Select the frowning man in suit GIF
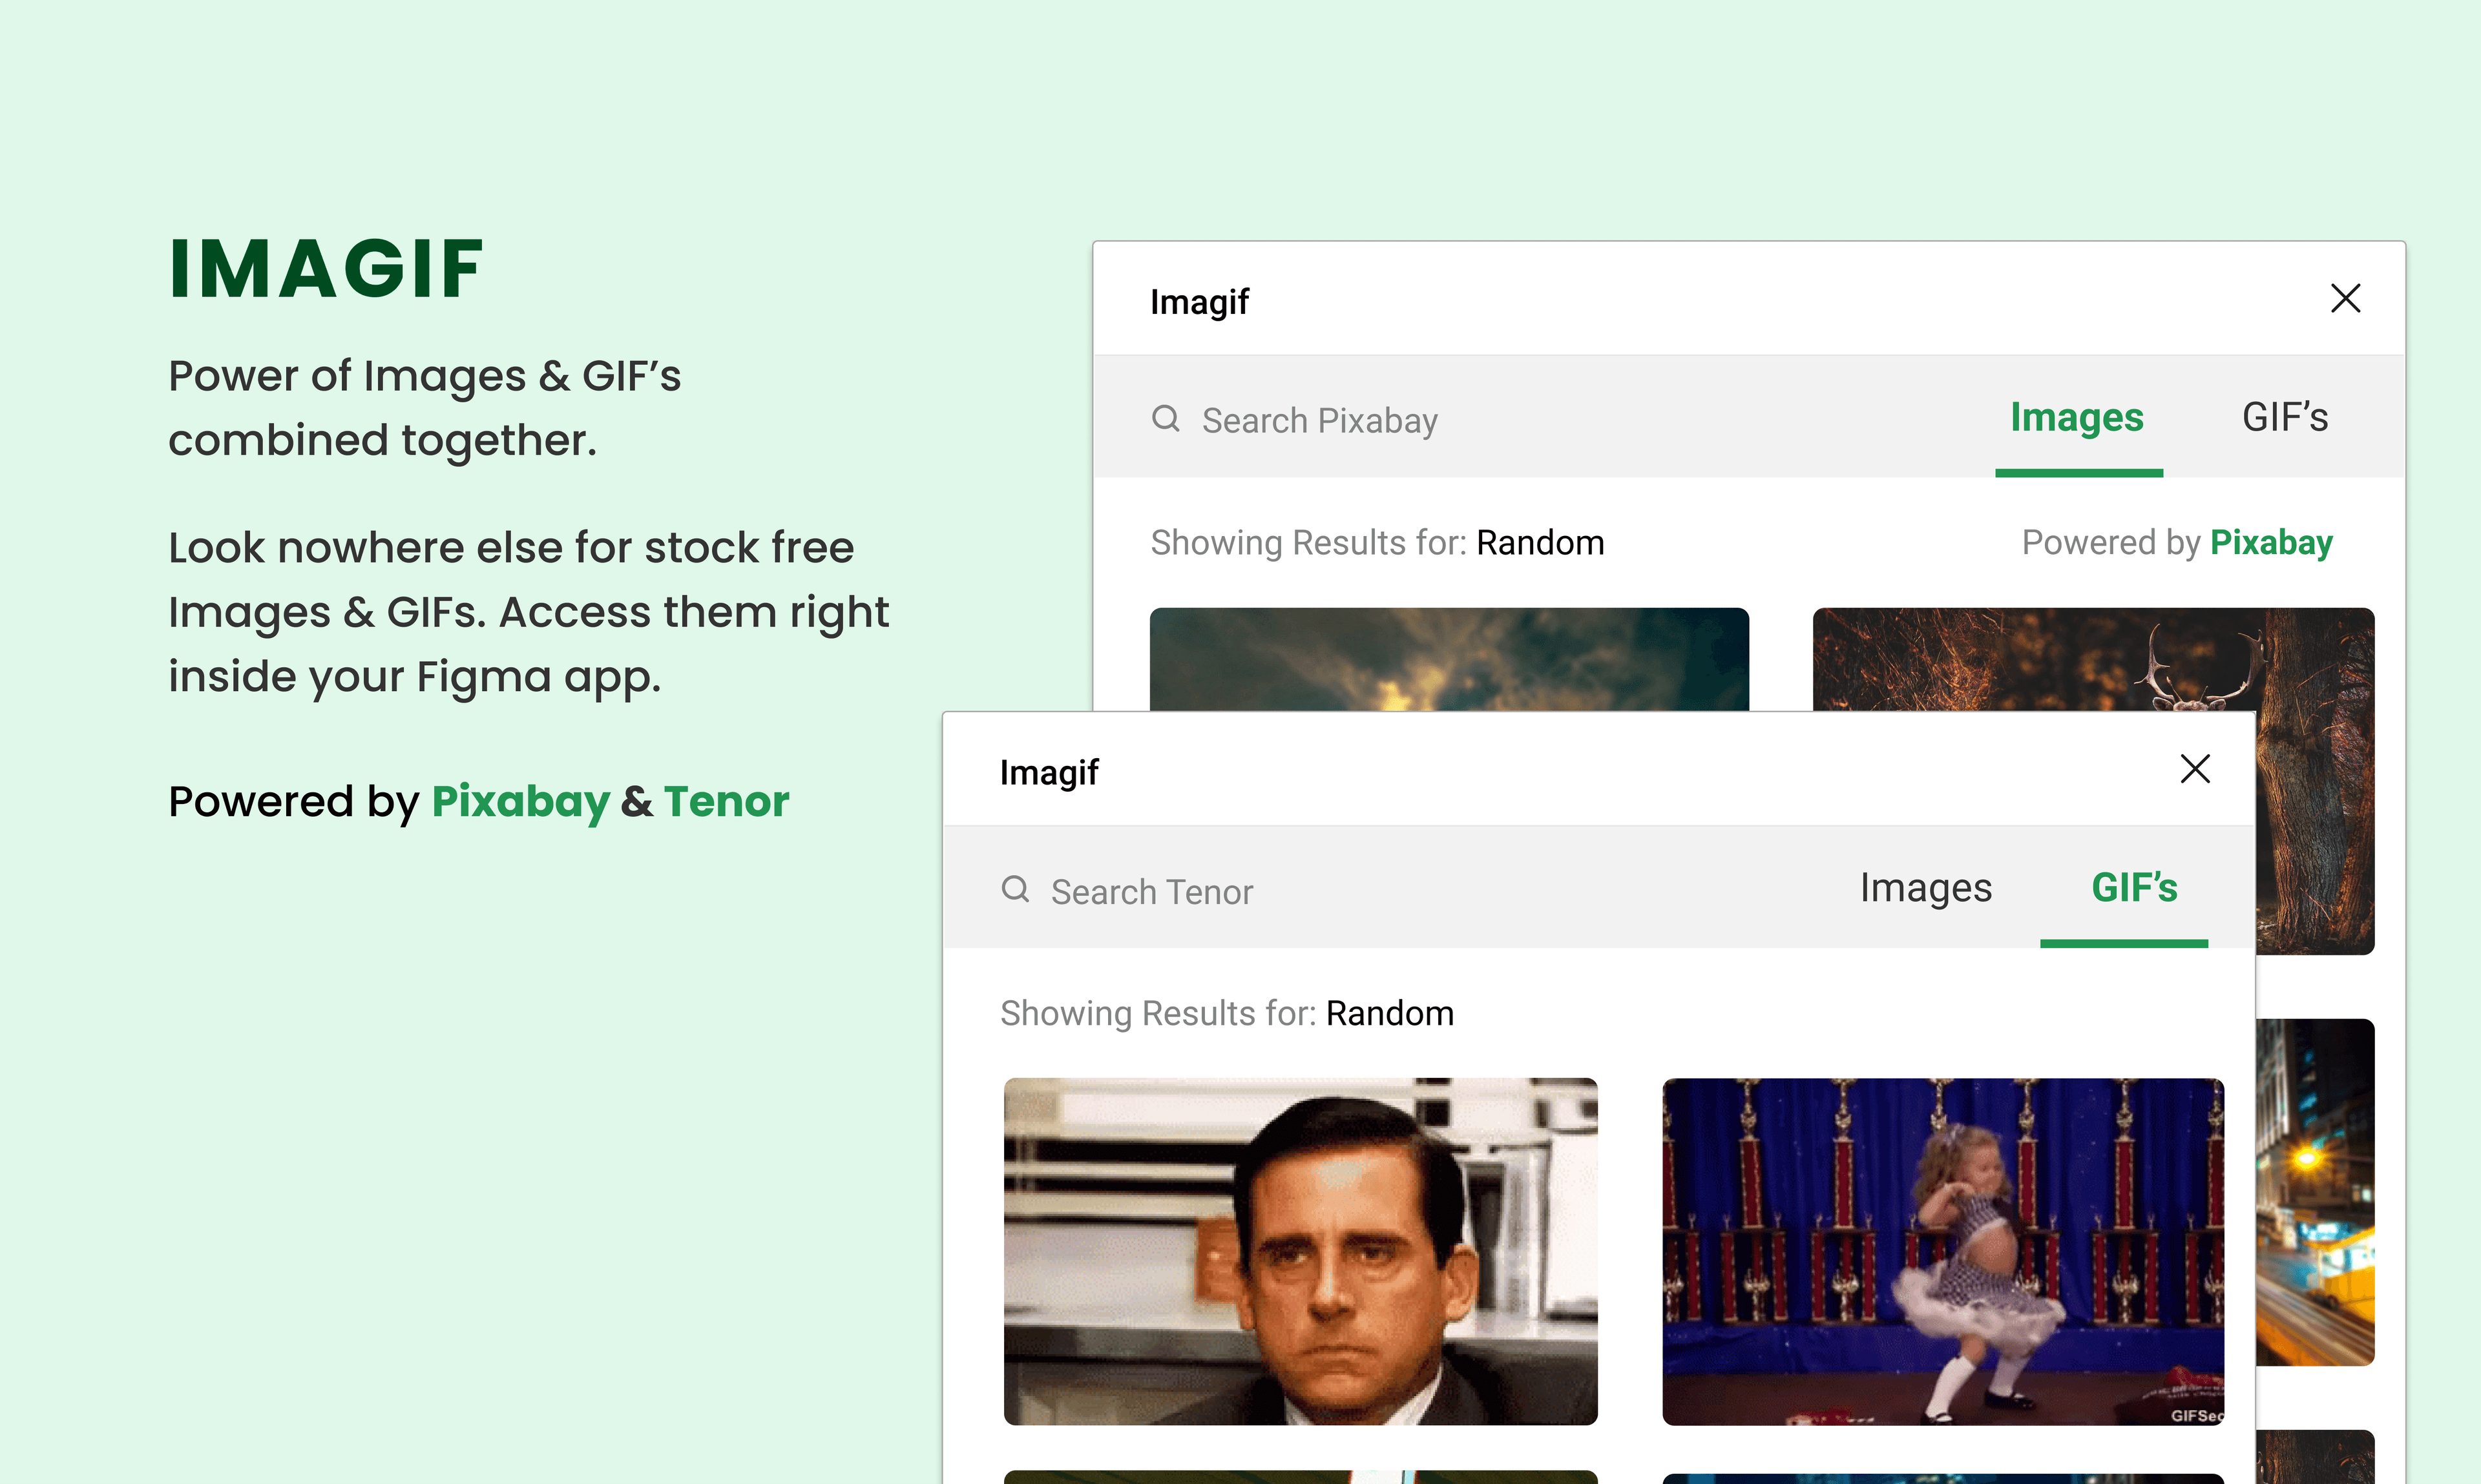 pyautogui.click(x=1299, y=1251)
